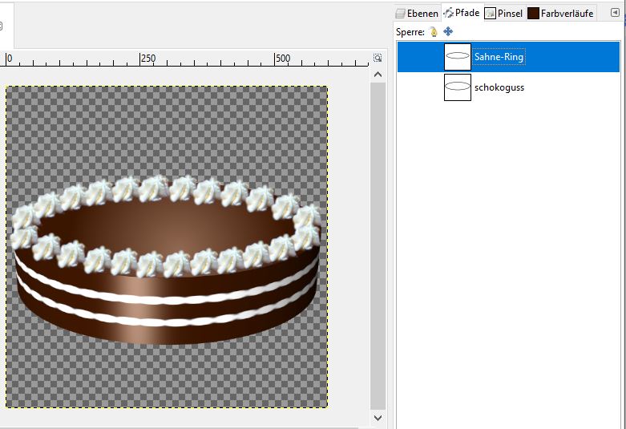Switch to the Farbverläufe tab
This screenshot has height=429, width=626.
tap(560, 13)
